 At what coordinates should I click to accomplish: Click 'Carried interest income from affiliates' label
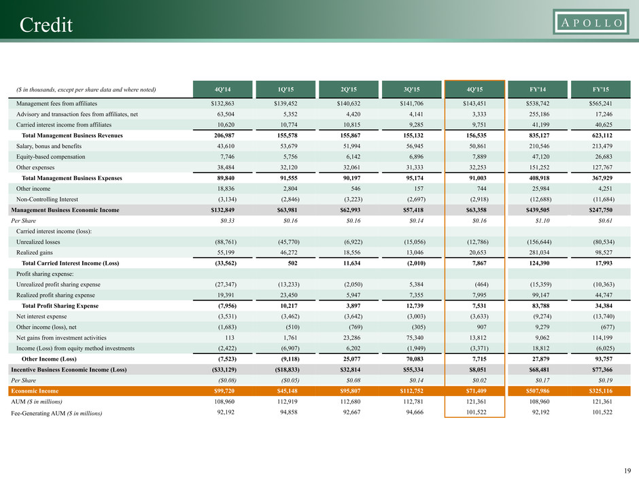click(64, 124)
